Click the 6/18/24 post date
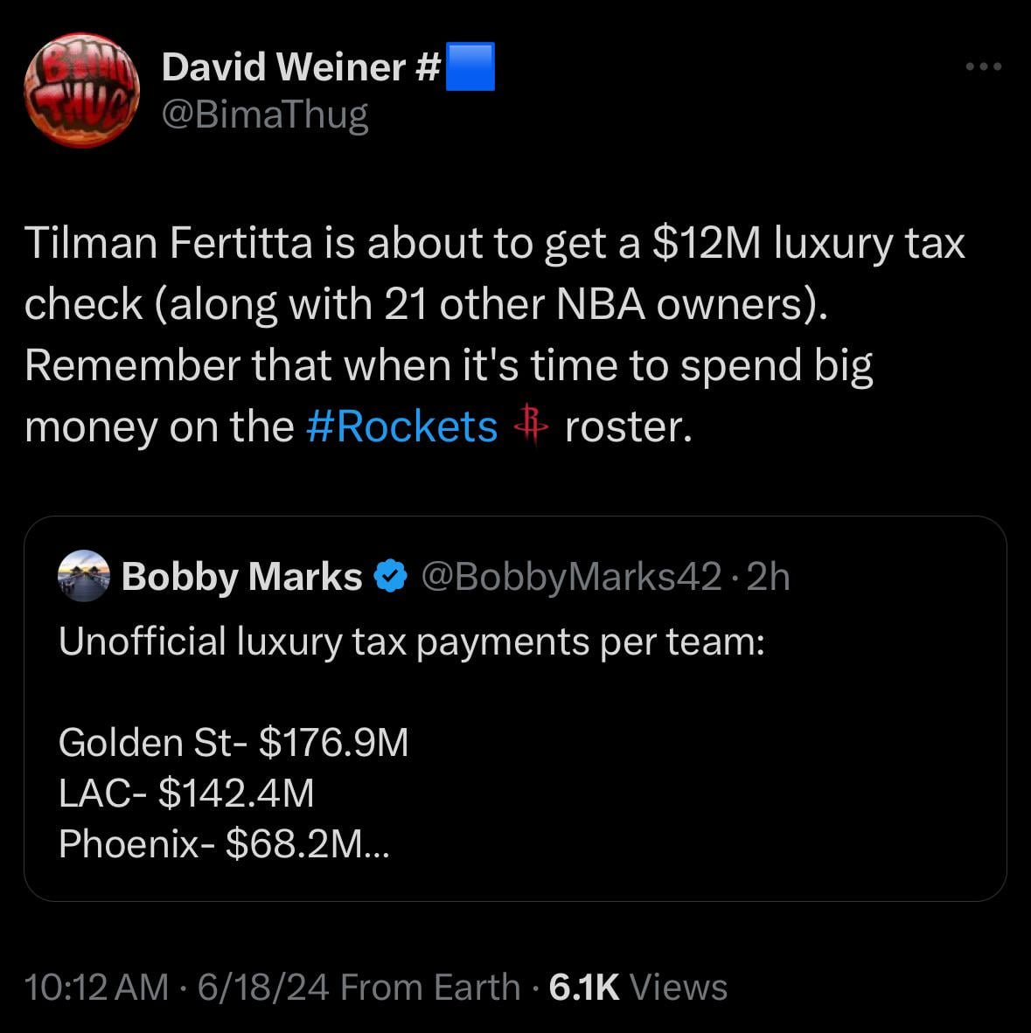The width and height of the screenshot is (1031, 1033). pos(263,988)
